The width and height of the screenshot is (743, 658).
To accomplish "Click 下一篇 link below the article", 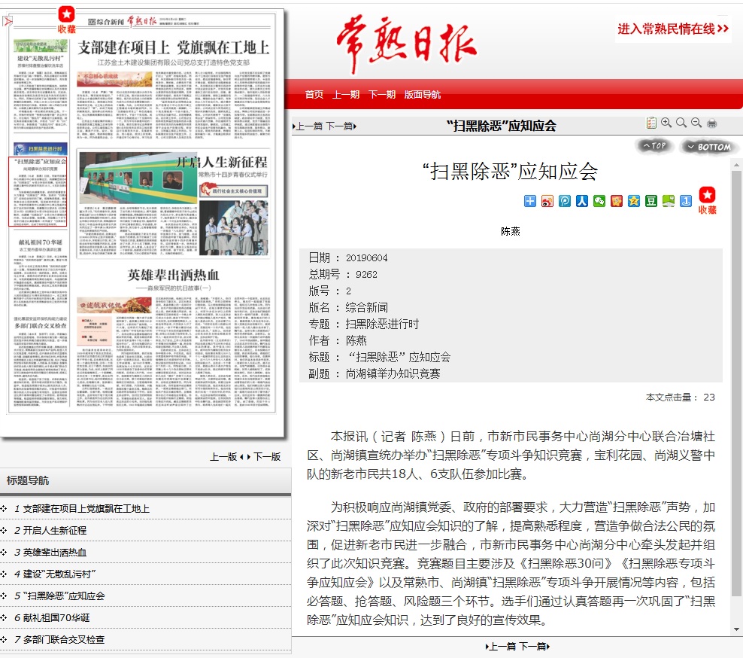I will coord(532,646).
